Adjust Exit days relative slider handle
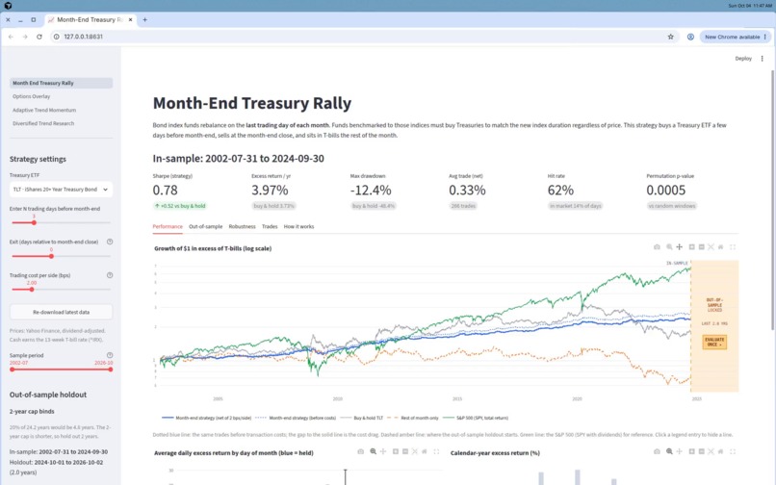Screen dimensions: 776x485 point(51,256)
